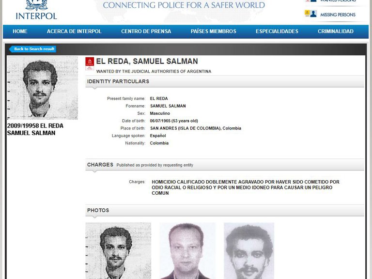Click the CHARGES section header
The image size is (372, 279).
point(225,165)
